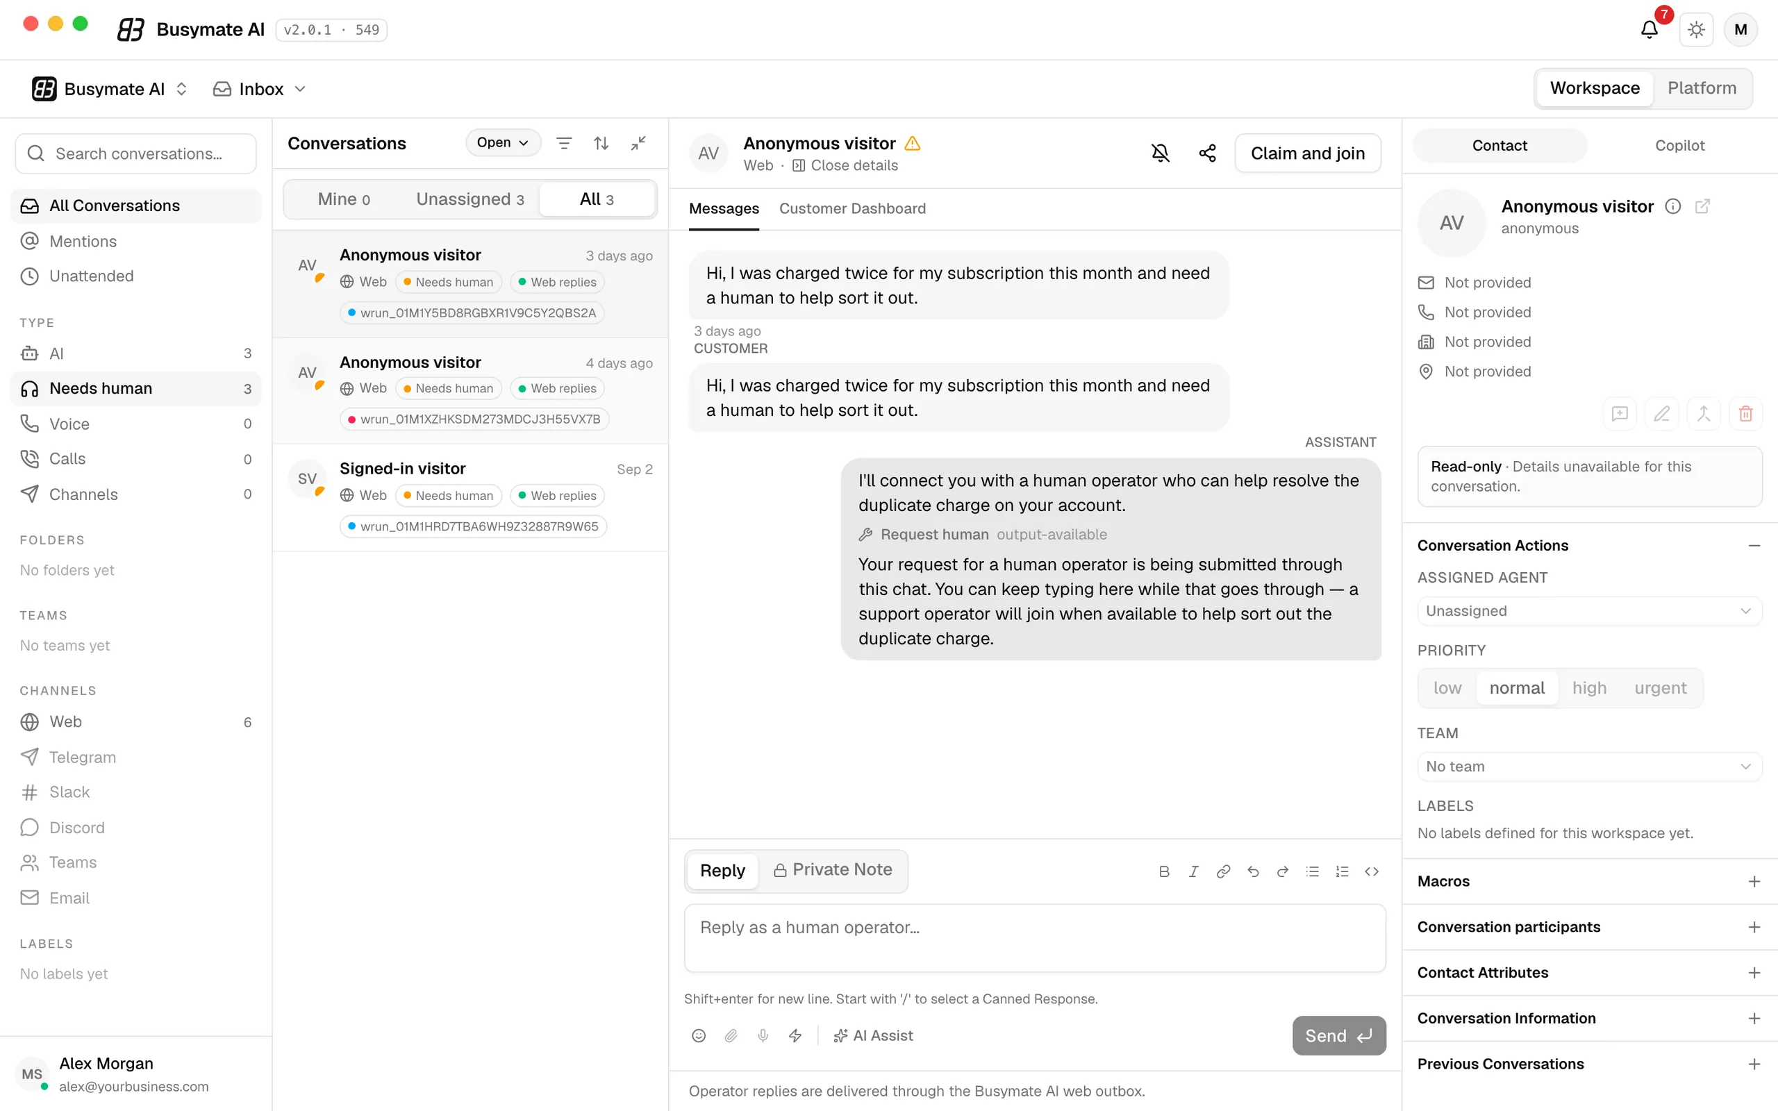Click the microphone voice input icon

(x=763, y=1035)
